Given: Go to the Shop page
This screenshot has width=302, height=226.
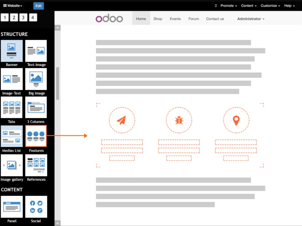Looking at the screenshot, I should (158, 19).
